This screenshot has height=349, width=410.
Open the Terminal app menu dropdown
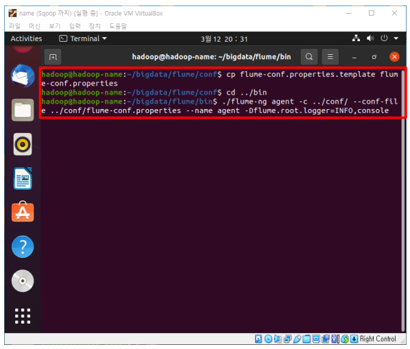[83, 38]
